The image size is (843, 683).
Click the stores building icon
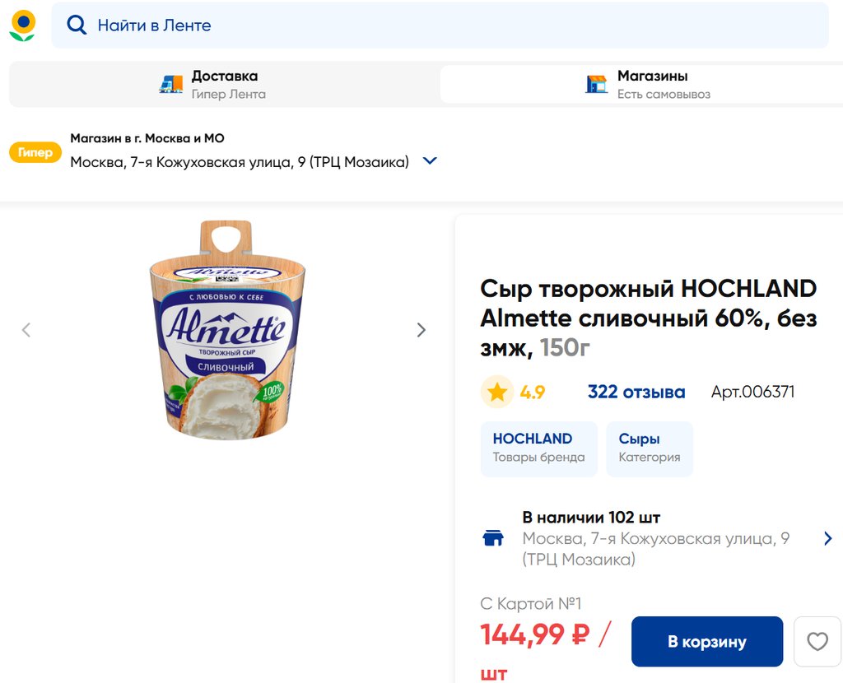pyautogui.click(x=596, y=84)
